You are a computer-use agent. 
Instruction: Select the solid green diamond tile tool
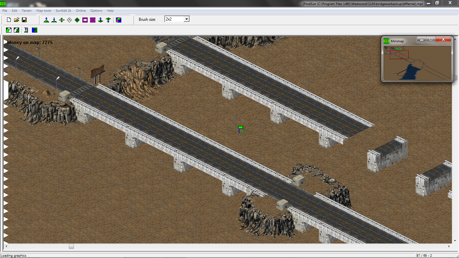pyautogui.click(x=77, y=20)
